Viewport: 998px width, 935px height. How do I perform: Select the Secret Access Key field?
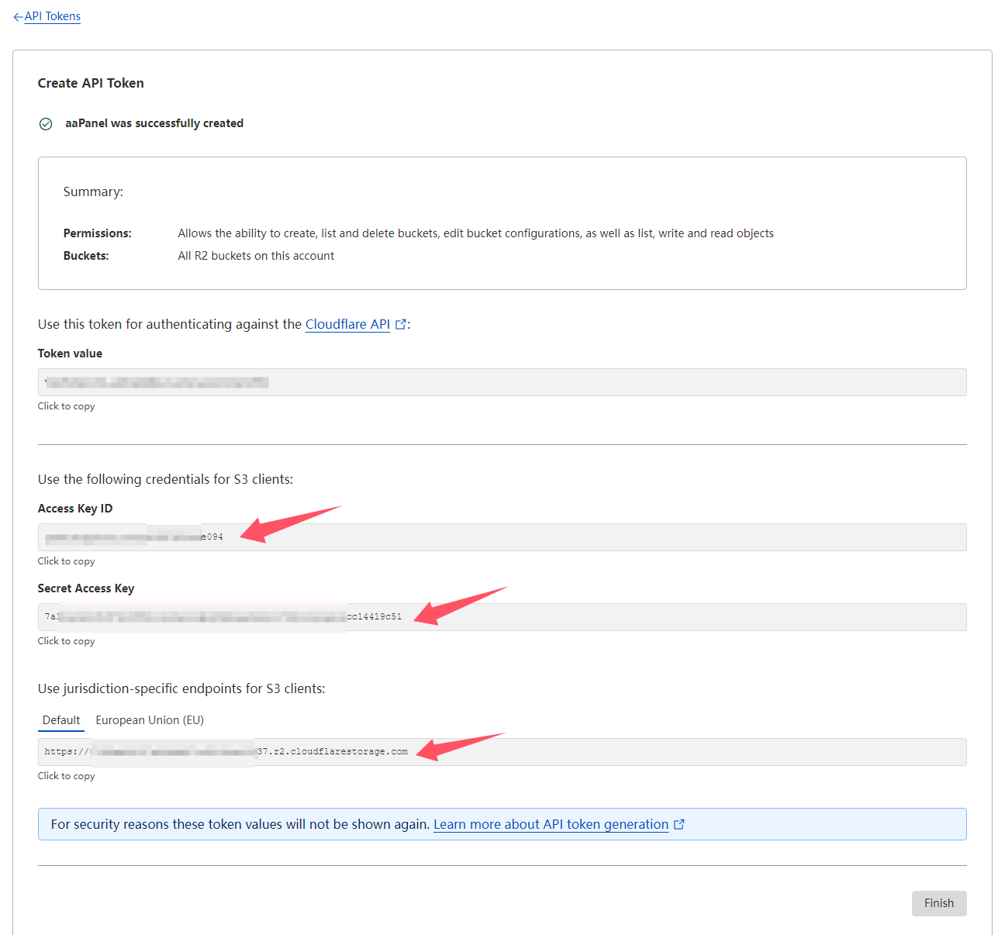[502, 617]
